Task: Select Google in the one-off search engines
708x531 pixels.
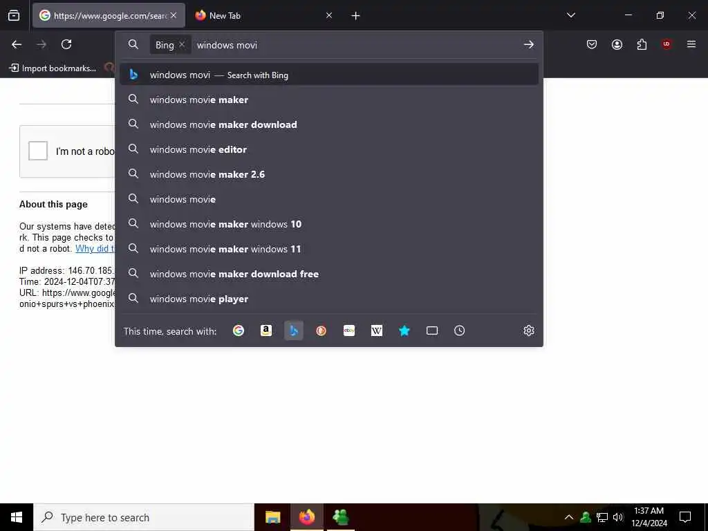Action: point(239,331)
